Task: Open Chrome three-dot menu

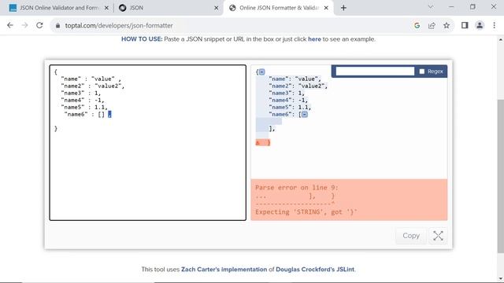Action: (495, 25)
